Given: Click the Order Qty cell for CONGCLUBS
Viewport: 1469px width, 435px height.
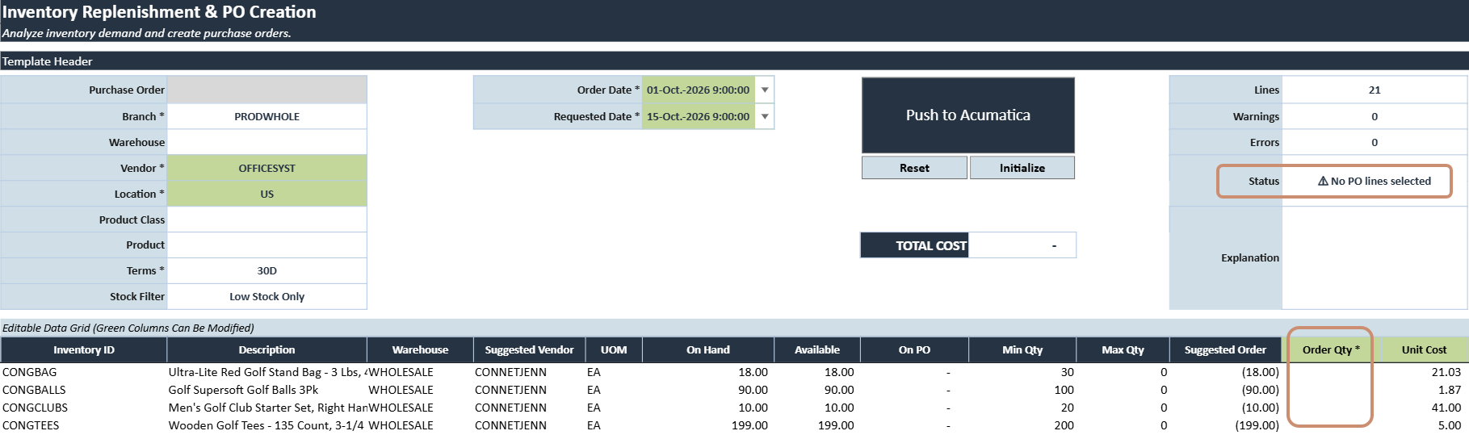Looking at the screenshot, I should (1330, 408).
